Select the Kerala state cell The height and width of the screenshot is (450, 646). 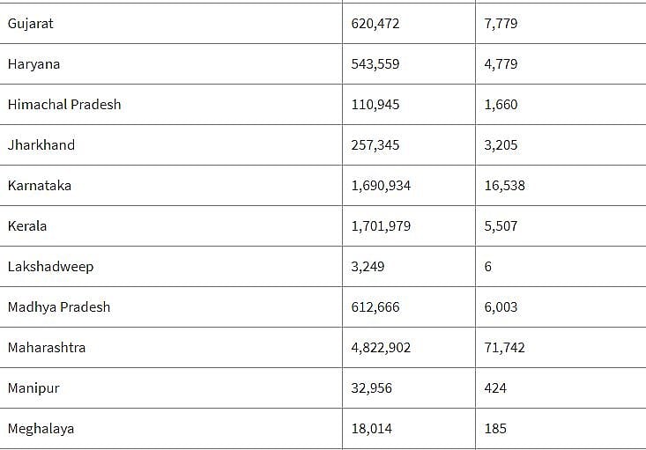coord(27,226)
